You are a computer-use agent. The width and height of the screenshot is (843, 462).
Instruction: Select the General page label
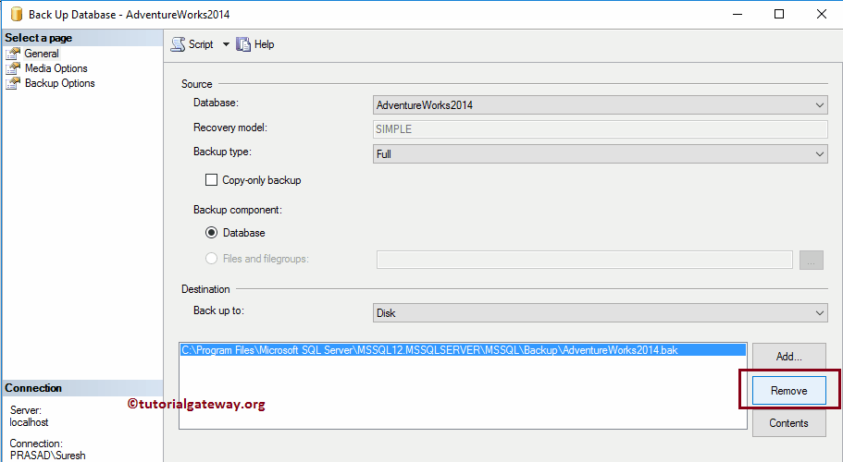point(42,54)
